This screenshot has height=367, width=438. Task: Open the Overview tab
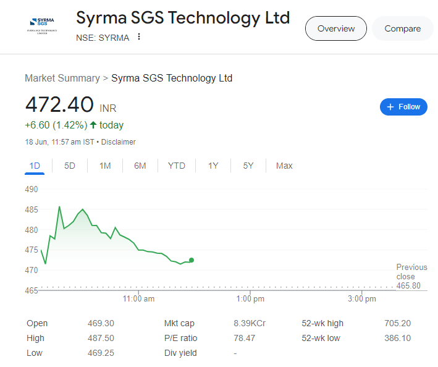click(x=336, y=28)
